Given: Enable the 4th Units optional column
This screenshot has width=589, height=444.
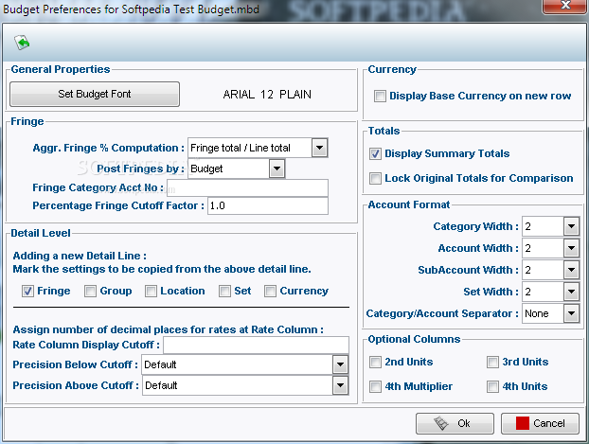Looking at the screenshot, I should (492, 386).
